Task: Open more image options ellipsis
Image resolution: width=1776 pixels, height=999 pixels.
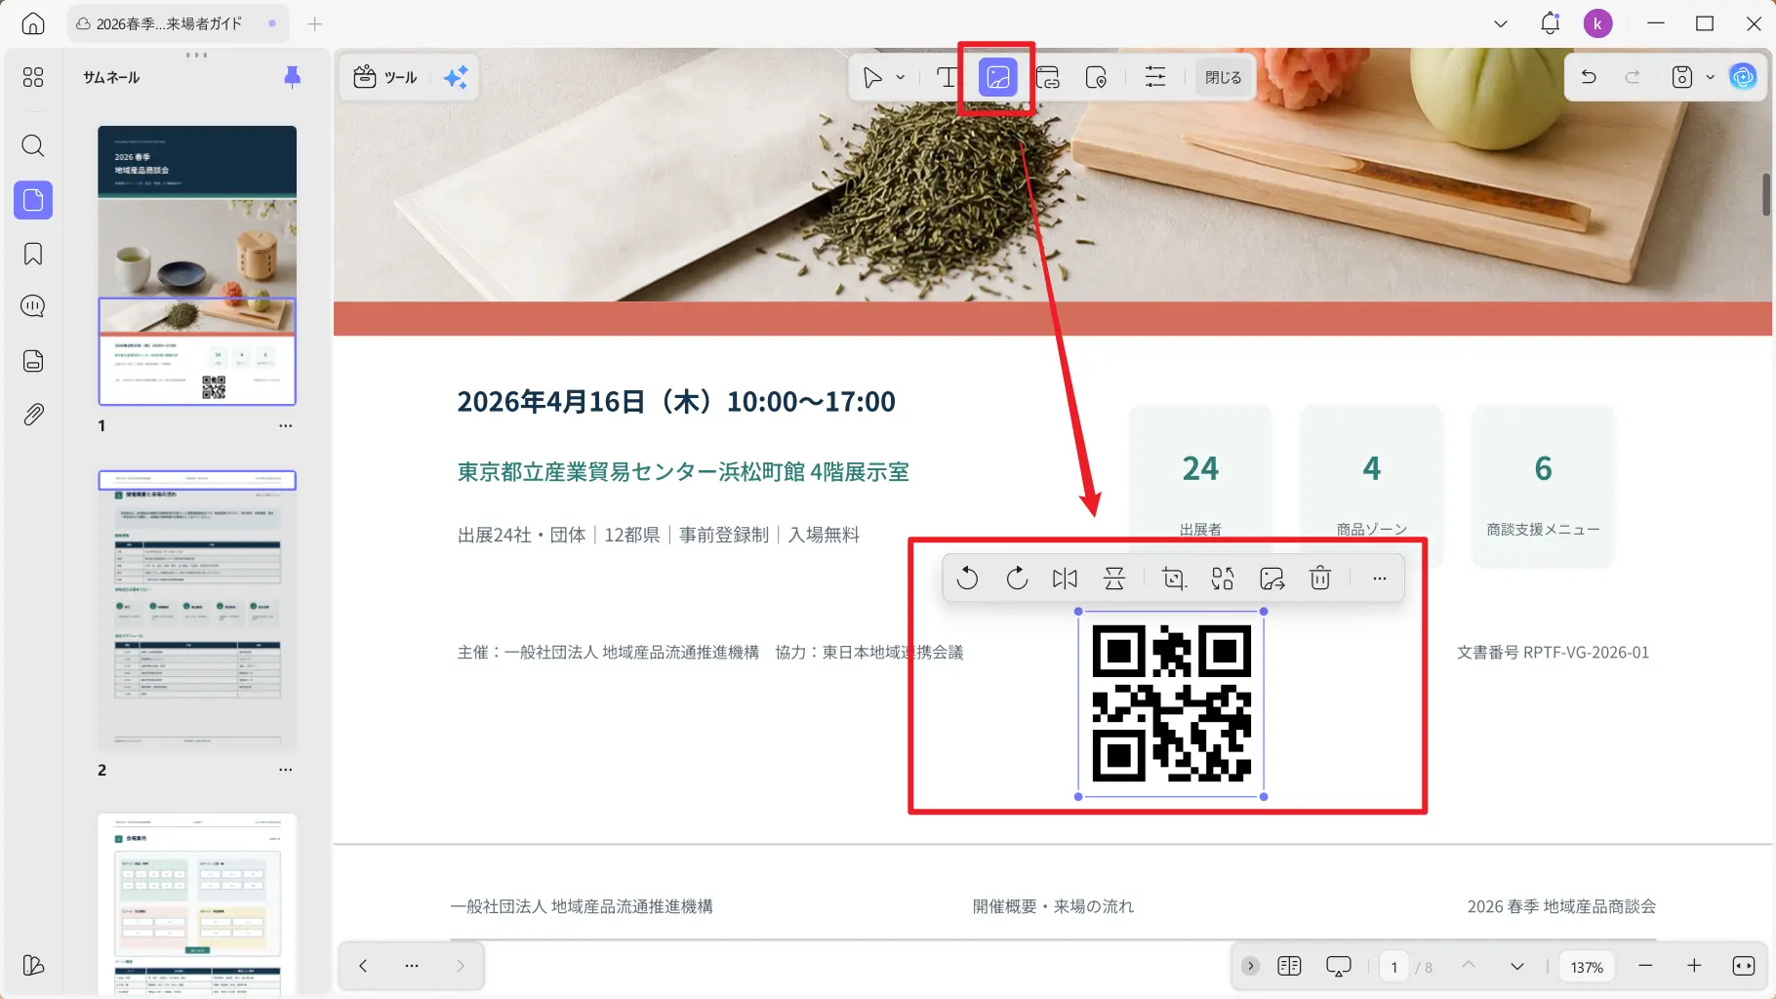Action: [1379, 579]
